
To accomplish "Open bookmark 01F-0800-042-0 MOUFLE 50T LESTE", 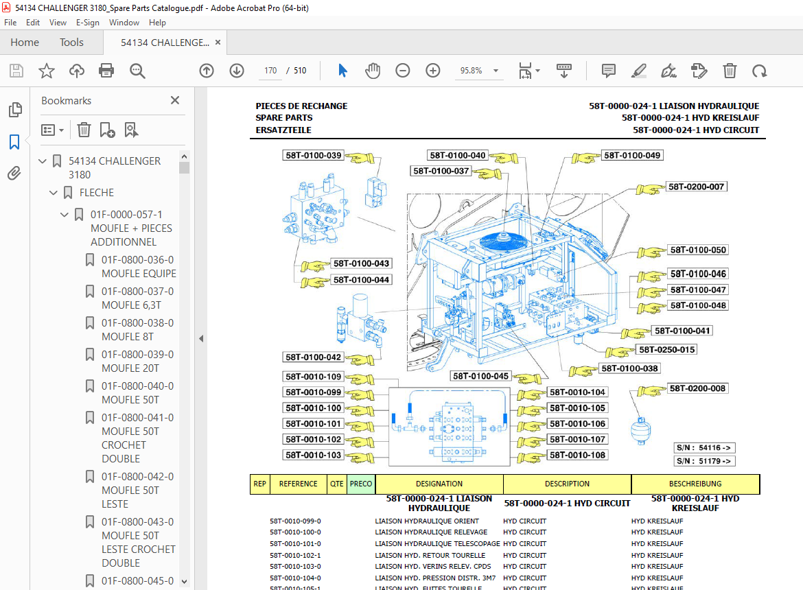I will 137,491.
